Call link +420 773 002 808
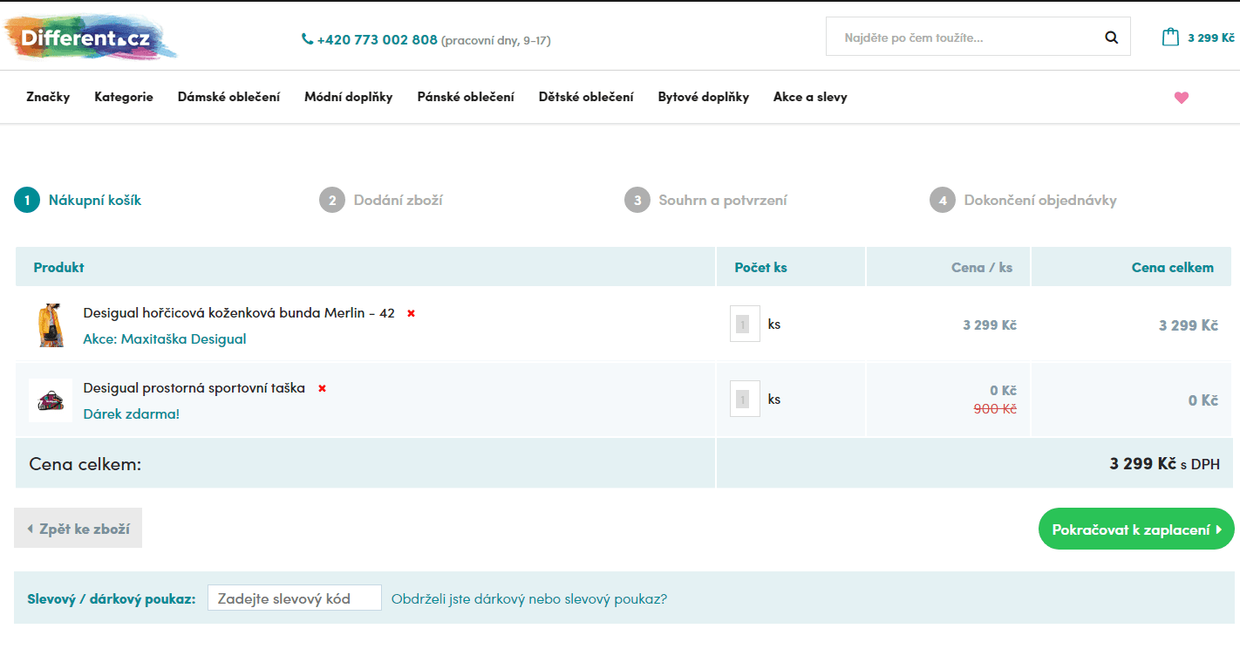Viewport: 1240px width, 656px height. [378, 39]
